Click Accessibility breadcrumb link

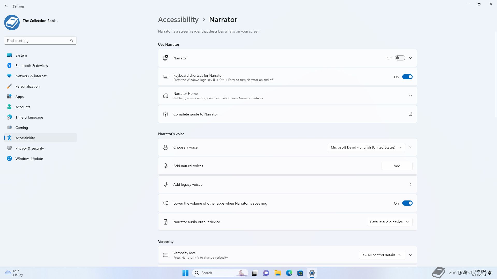tap(178, 19)
